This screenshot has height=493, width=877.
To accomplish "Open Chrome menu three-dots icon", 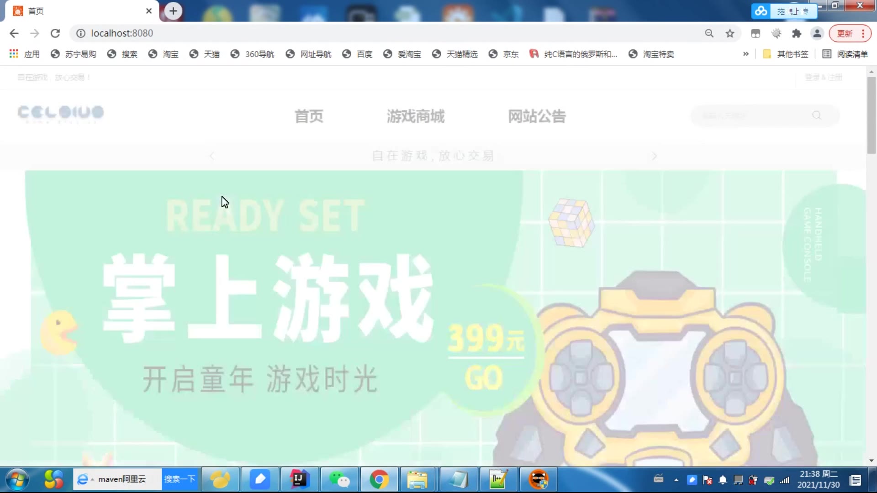I will [863, 33].
